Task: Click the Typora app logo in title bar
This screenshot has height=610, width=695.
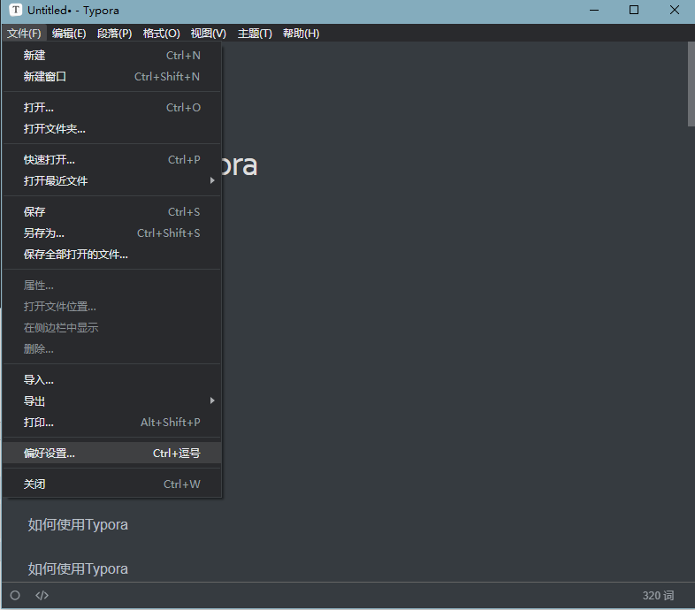Action: (x=16, y=10)
